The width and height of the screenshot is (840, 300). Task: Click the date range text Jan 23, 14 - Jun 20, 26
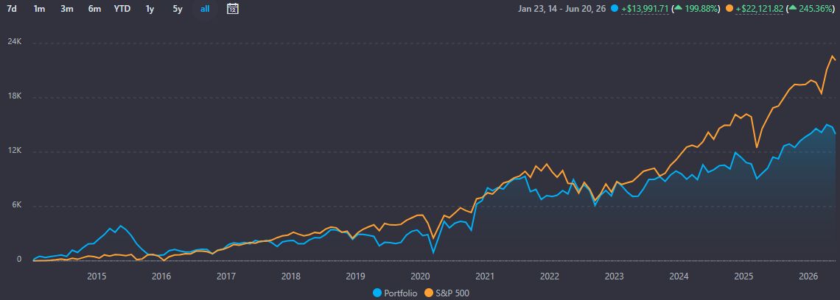coord(563,9)
